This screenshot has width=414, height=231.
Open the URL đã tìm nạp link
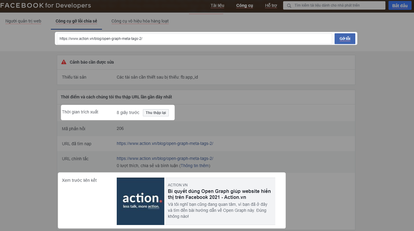tap(165, 143)
